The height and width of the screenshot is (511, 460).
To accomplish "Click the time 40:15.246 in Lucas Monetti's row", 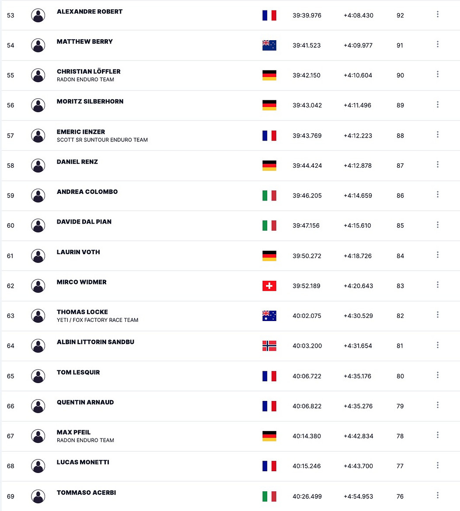I will (307, 466).
